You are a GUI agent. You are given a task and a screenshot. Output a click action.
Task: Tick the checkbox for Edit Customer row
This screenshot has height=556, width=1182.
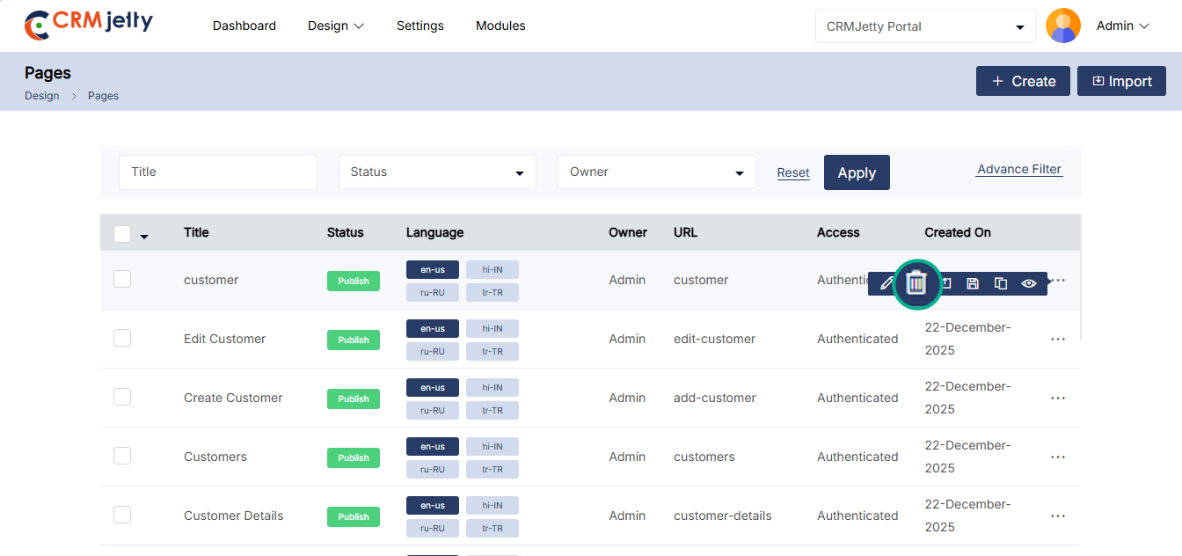pyautogui.click(x=122, y=339)
